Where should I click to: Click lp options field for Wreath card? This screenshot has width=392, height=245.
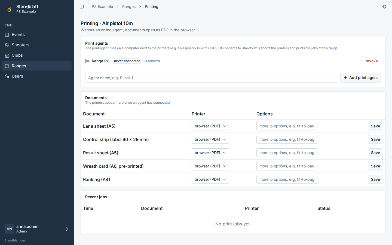(287, 166)
